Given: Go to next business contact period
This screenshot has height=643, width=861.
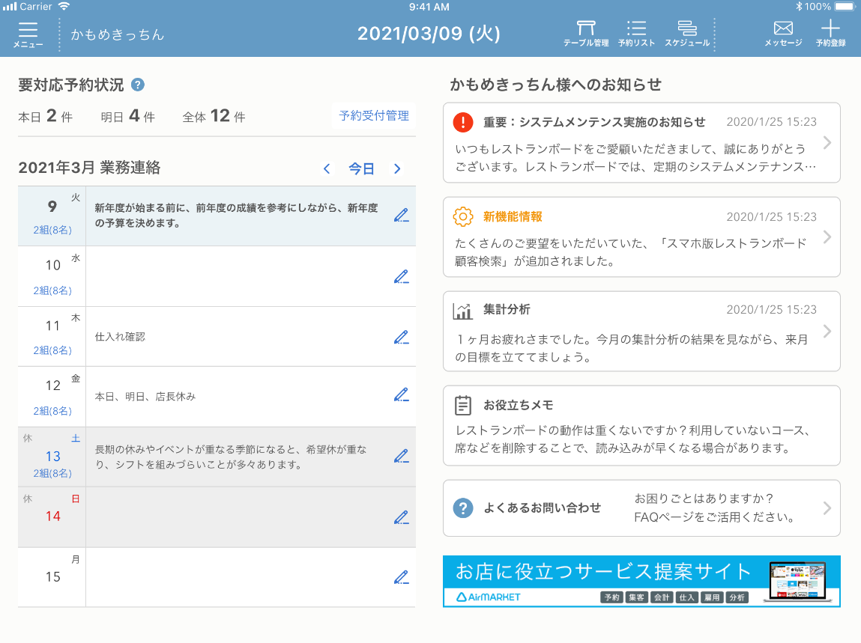Looking at the screenshot, I should click(x=397, y=168).
